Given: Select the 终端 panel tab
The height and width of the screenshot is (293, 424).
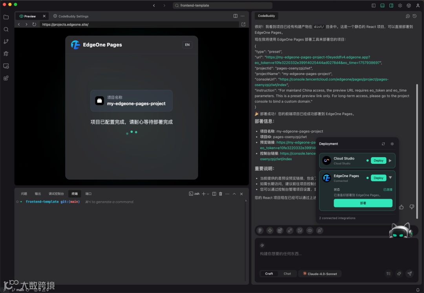Looking at the screenshot, I should click(x=75, y=194).
